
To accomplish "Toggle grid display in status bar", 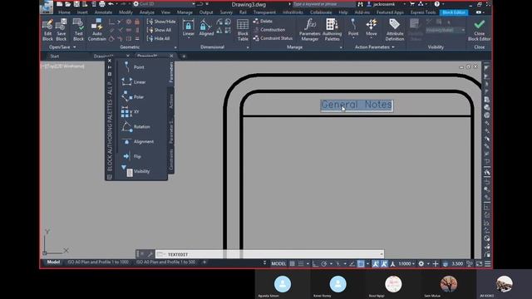I will (x=292, y=264).
